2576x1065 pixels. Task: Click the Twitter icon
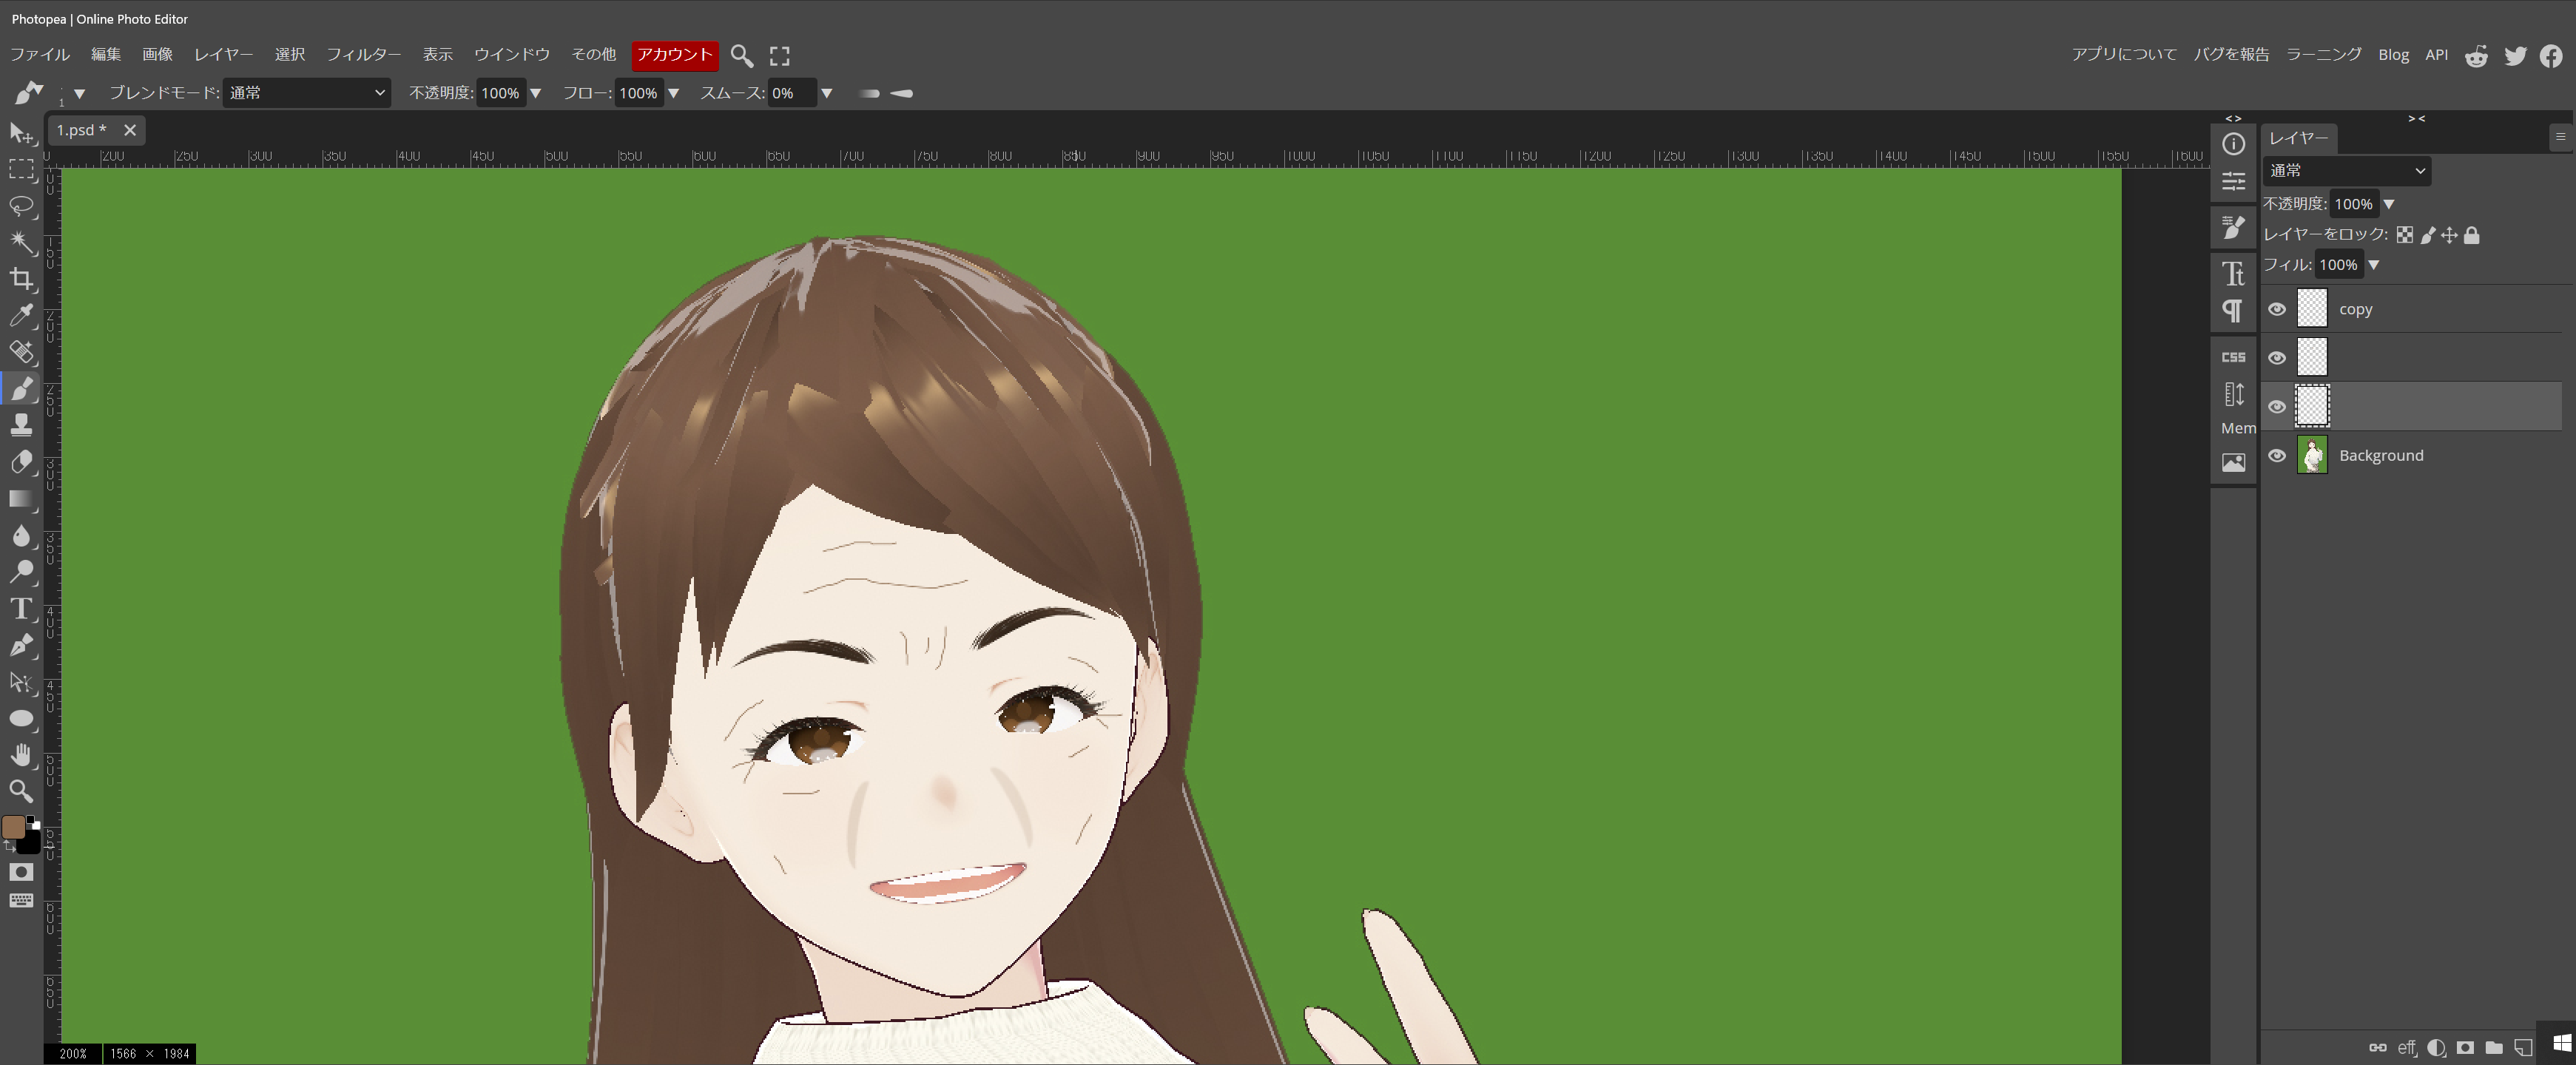pos(2515,56)
